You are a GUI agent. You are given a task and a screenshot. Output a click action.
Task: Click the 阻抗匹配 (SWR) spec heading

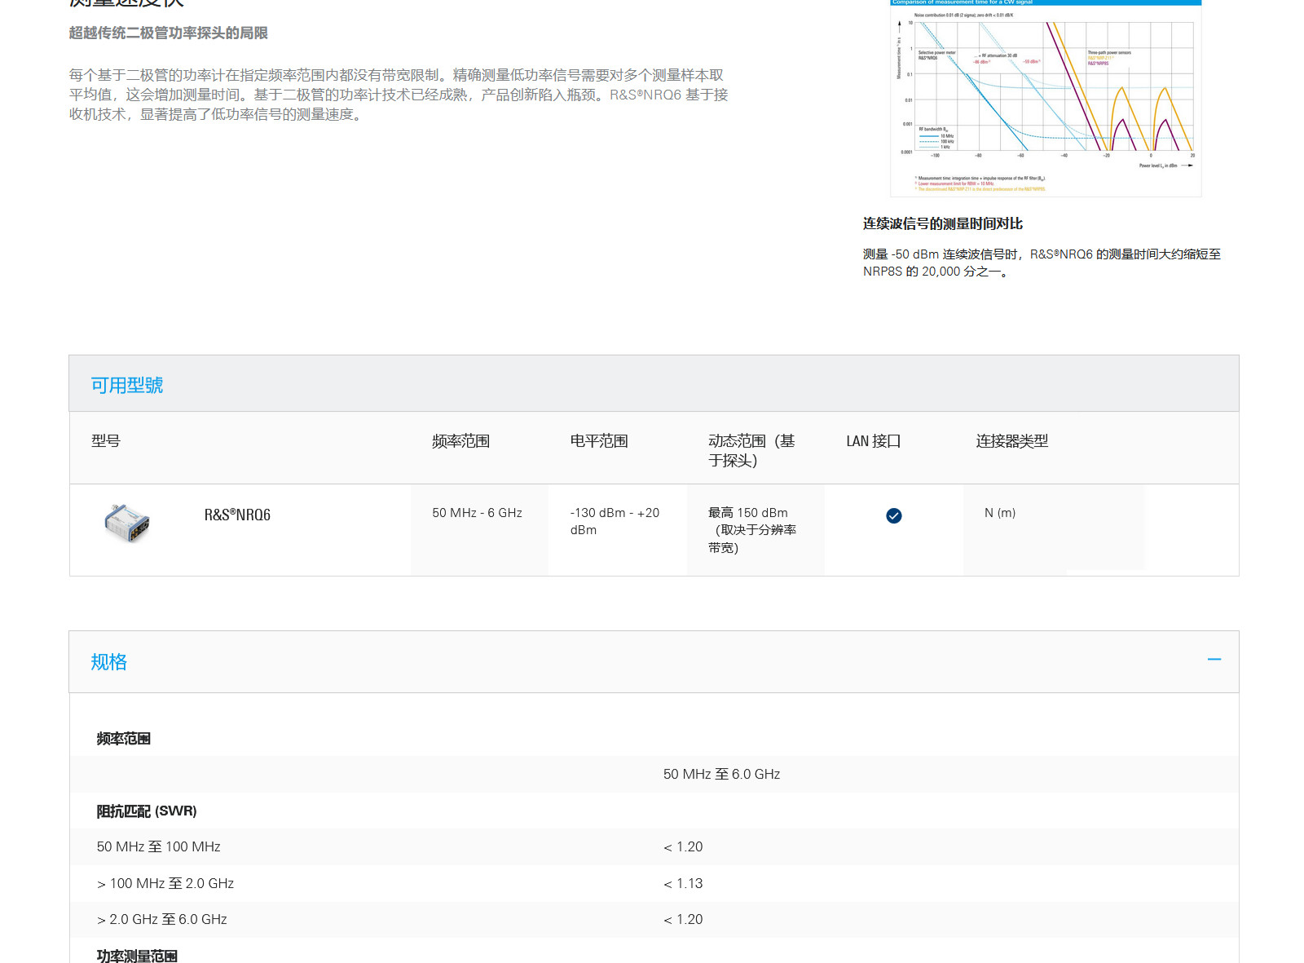[x=147, y=811]
